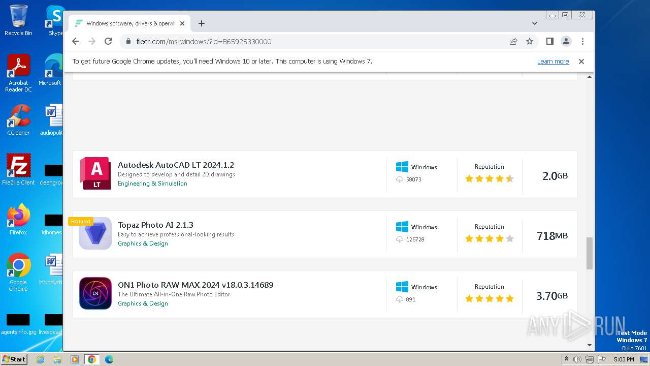Open the ON1 Photo RAW MAX app icon
The height and width of the screenshot is (366, 650).
point(95,293)
